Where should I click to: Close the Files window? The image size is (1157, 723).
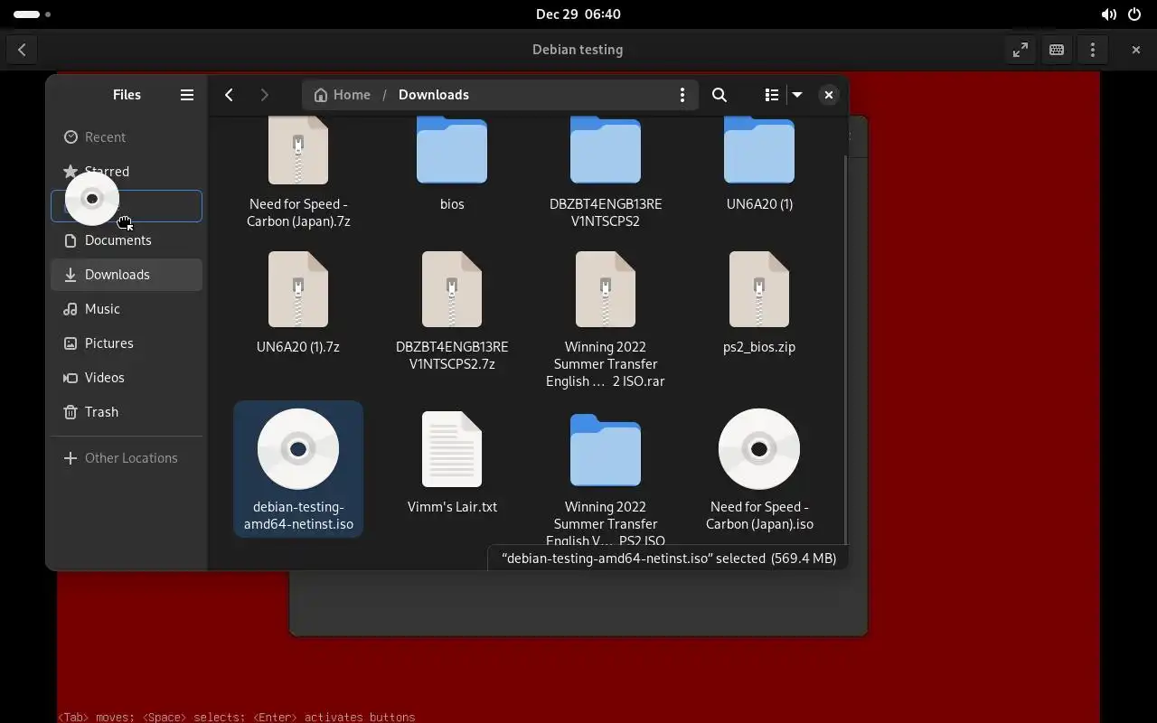point(829,95)
